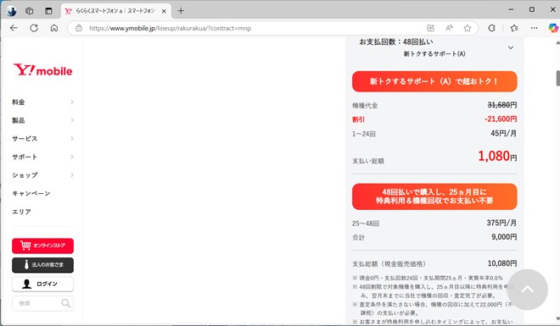Click the address bar URL
Image resolution: width=560 pixels, height=326 pixels.
(x=170, y=28)
